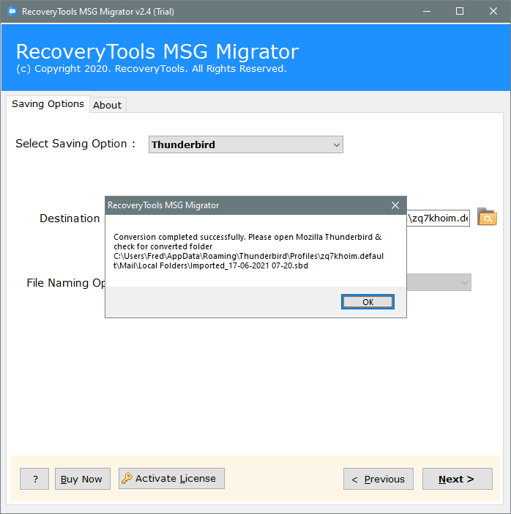The width and height of the screenshot is (511, 514).
Task: Select the Saving Options tab
Action: (x=48, y=104)
